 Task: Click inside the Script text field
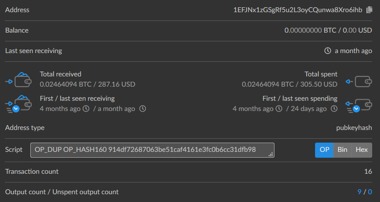tap(152, 150)
